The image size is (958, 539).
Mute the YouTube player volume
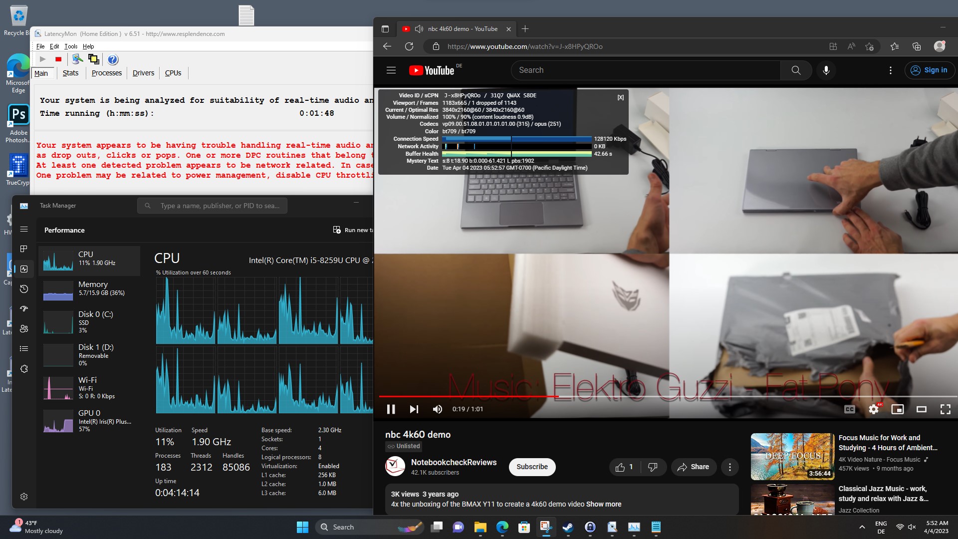(x=438, y=409)
